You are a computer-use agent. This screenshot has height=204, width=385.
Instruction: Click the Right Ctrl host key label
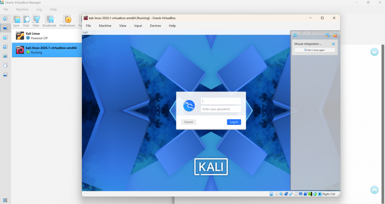pyautogui.click(x=329, y=194)
